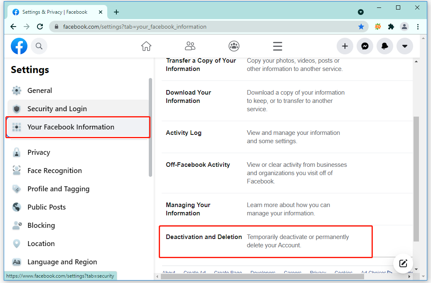Click the scroll-up arrow of content pane
The image size is (431, 283).
pyautogui.click(x=416, y=61)
